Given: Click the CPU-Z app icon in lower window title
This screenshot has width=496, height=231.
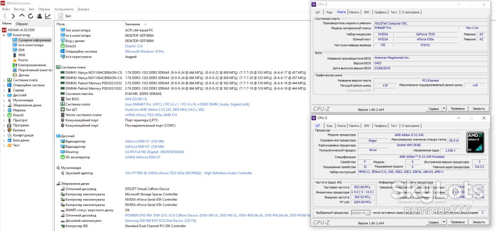Looking at the screenshot, I should tap(313, 118).
